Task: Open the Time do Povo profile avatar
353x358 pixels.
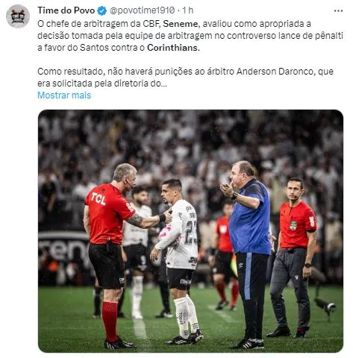Action: (x=18, y=16)
